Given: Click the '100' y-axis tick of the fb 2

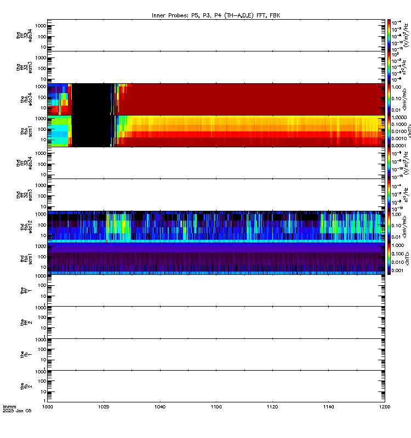Looking at the screenshot, I should point(43,381).
